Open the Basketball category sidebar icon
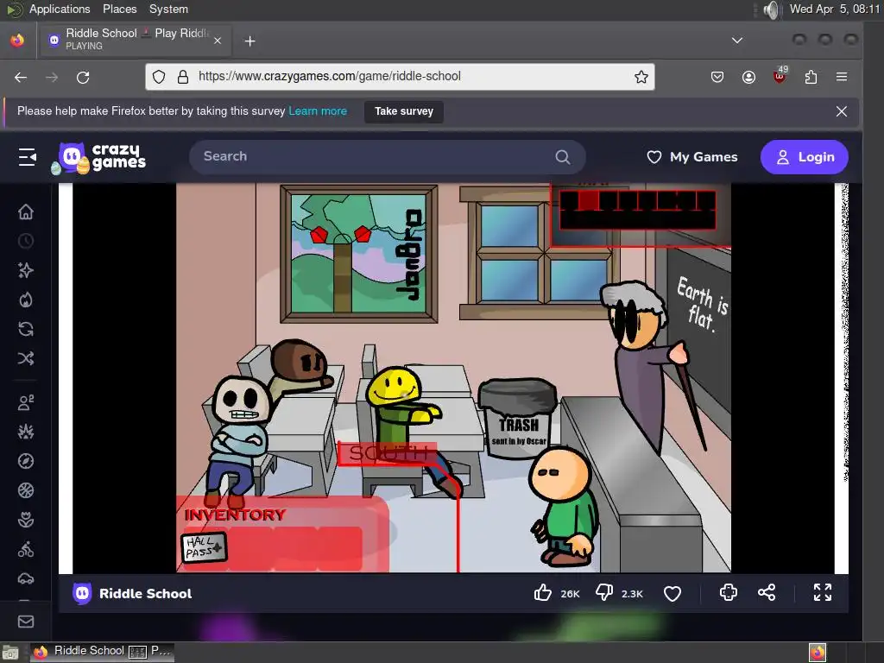Viewport: 884px width, 663px height. coord(26,490)
